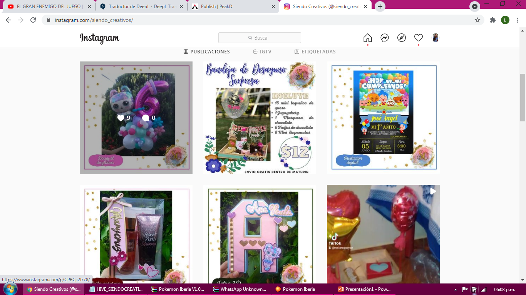Open the WhatsApp Unknown taskbar window

pyautogui.click(x=240, y=289)
